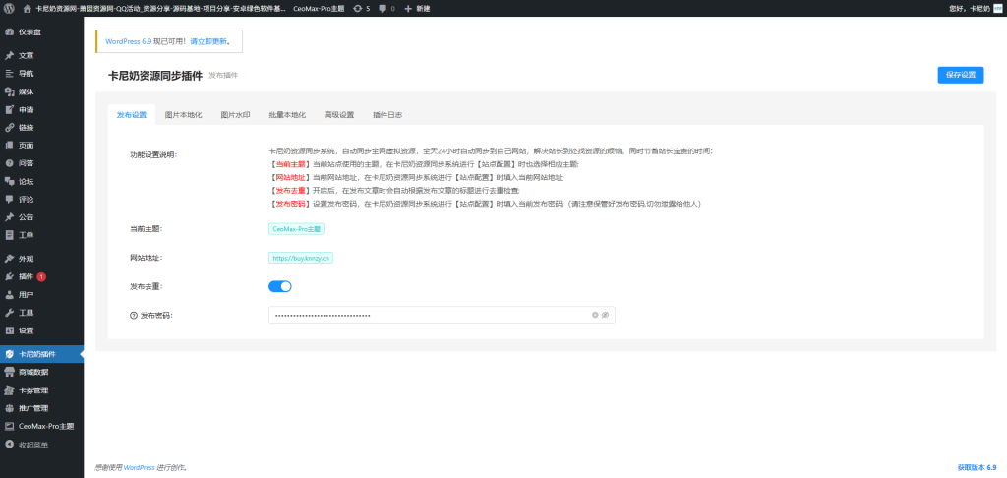Screen dimensions: 1007x478
Task: Open 仪表盘 dashboard in sidebar
Action: tap(41, 32)
